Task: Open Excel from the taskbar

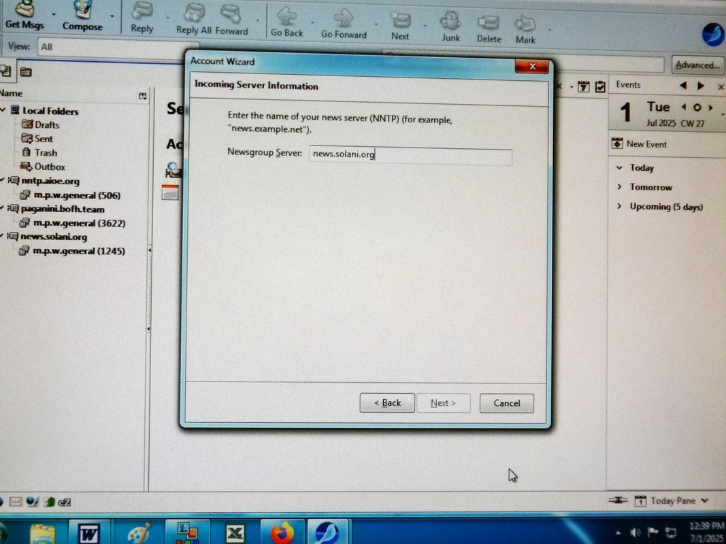Action: [235, 533]
